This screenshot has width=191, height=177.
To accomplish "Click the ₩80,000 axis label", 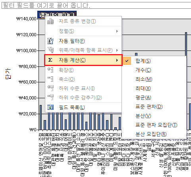I will coord(27,66).
